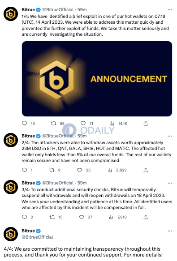
Task: Open the Bitrue avatar beside the 3/4 tweet
Action: click(11, 187)
